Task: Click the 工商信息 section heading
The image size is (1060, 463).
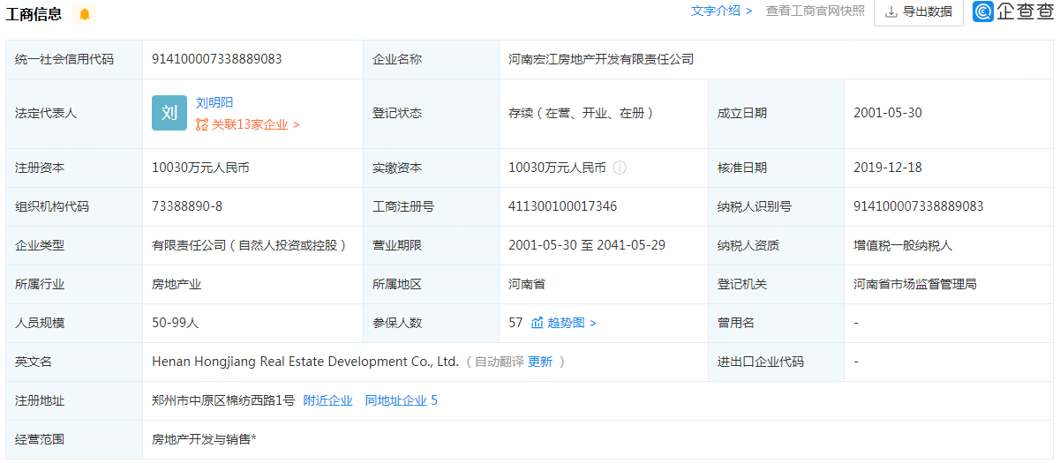Action: pos(34,13)
